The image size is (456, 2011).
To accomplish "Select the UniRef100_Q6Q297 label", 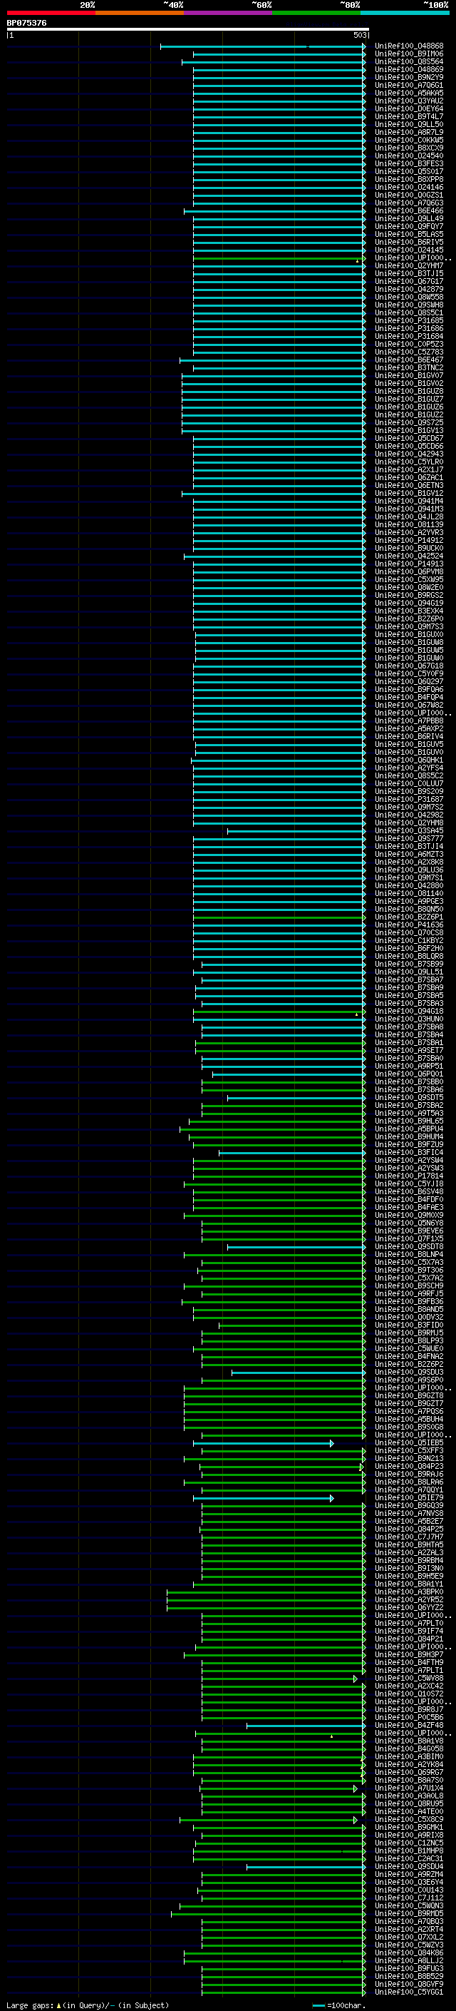I will pos(408,681).
